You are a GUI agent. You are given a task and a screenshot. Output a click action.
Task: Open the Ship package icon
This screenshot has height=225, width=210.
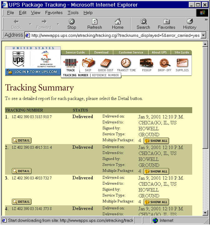(88, 63)
